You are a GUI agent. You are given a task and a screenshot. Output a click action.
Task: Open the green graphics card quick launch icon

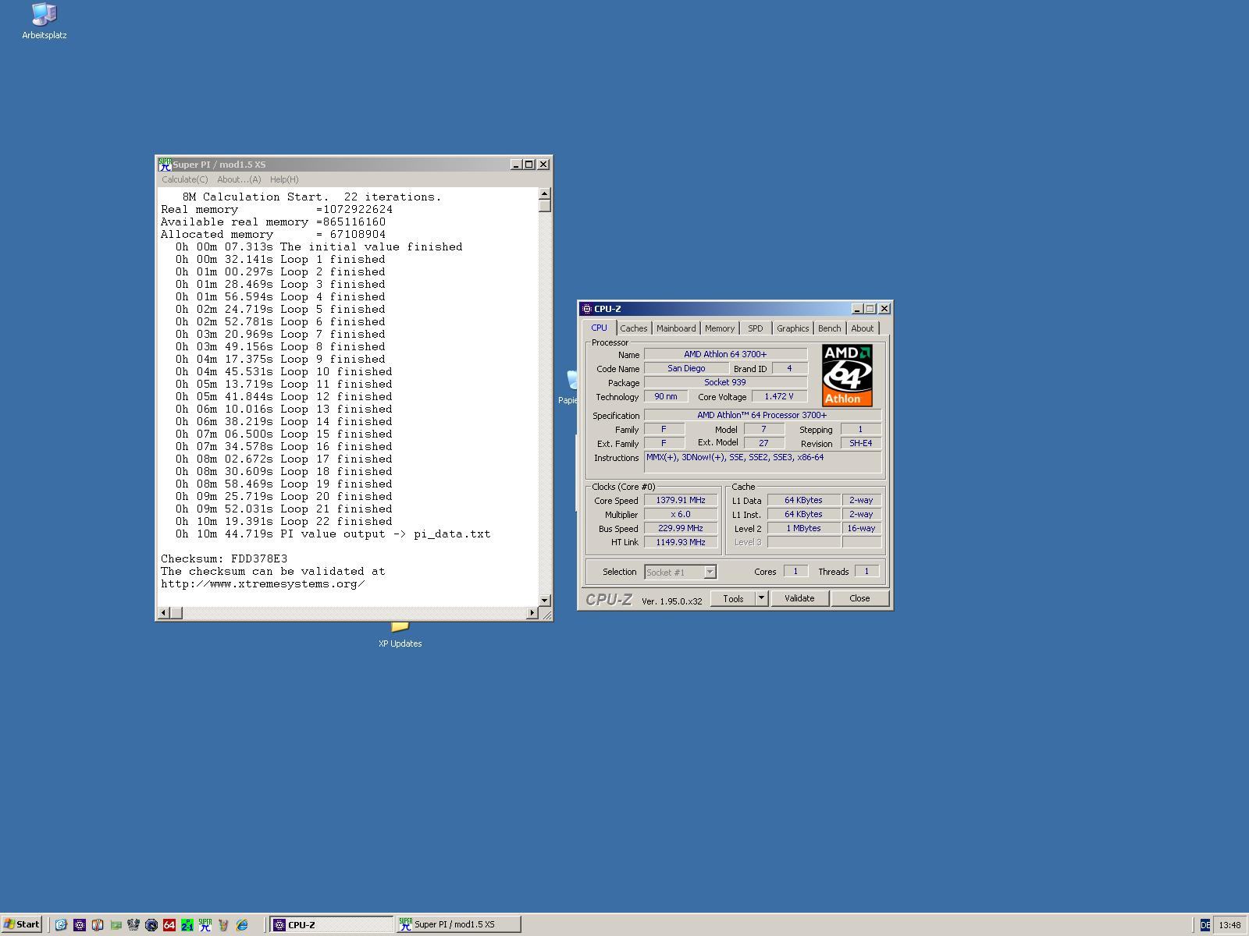point(116,925)
